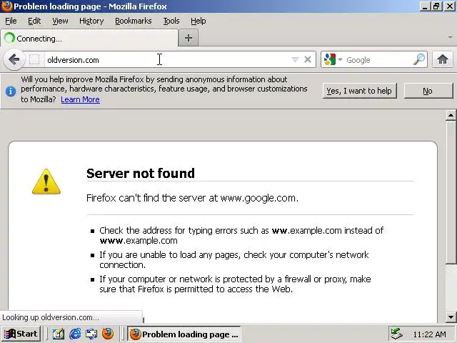Open the Bookmarks menu
Screen dimensions: 457x343
point(134,21)
